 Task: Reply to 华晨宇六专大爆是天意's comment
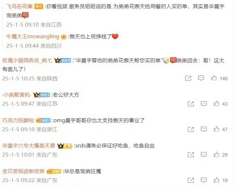click(x=204, y=155)
